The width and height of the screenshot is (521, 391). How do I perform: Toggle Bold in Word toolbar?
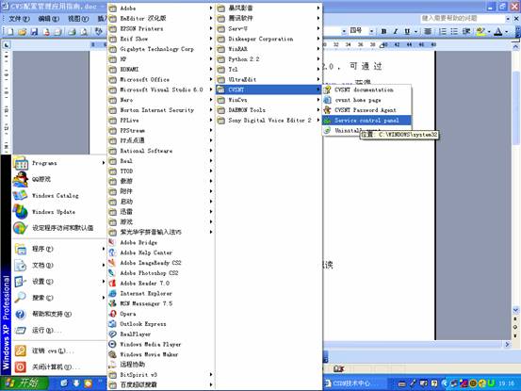click(x=383, y=31)
